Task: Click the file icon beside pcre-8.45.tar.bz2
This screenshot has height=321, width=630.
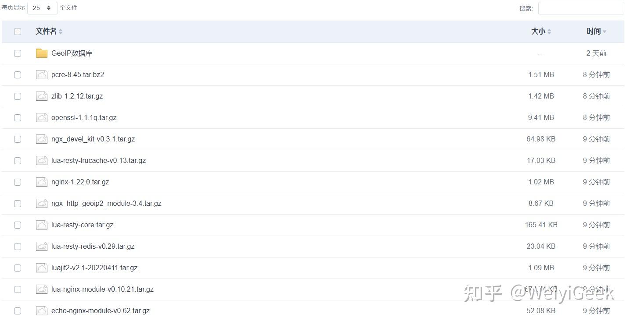Action: [x=42, y=75]
